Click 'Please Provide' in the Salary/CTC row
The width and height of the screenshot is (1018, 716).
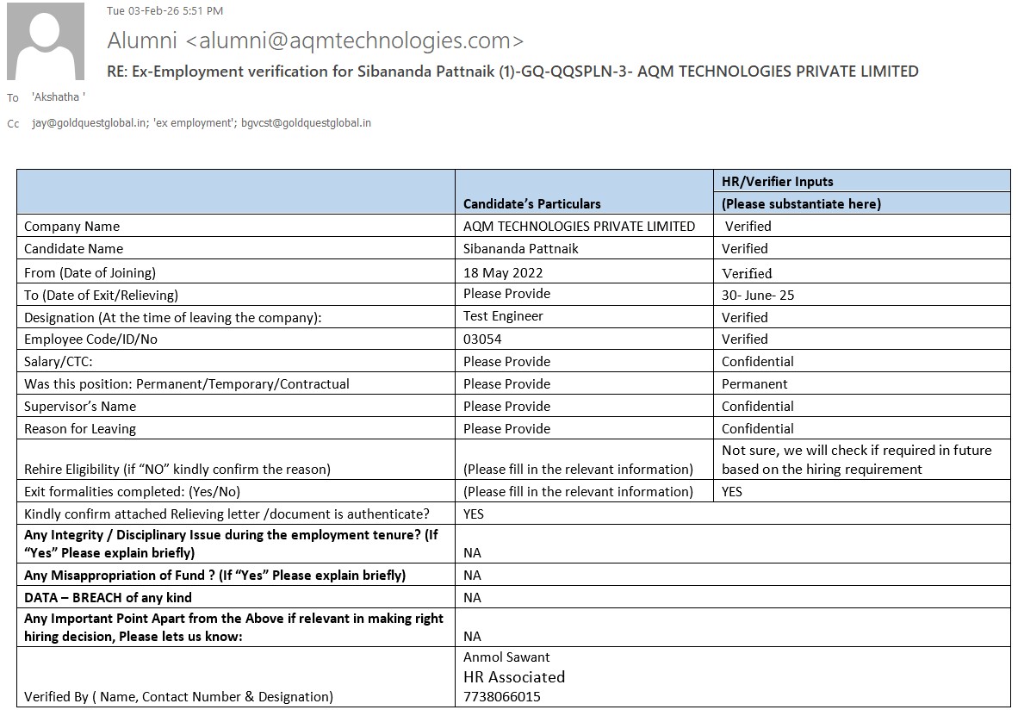pyautogui.click(x=506, y=362)
